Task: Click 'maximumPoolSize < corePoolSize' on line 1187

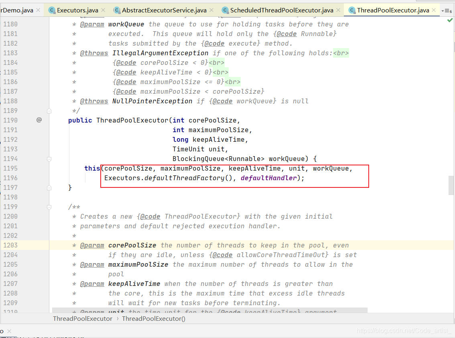Action: click(200, 92)
